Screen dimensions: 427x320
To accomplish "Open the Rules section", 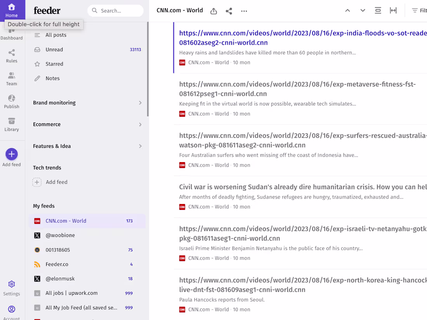I will point(12,56).
